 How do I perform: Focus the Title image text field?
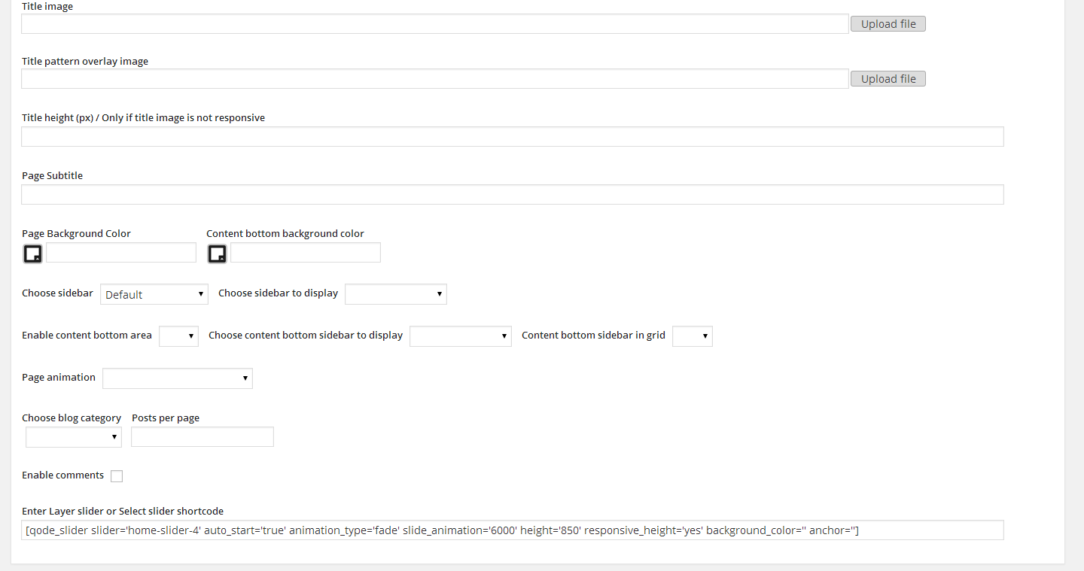435,24
